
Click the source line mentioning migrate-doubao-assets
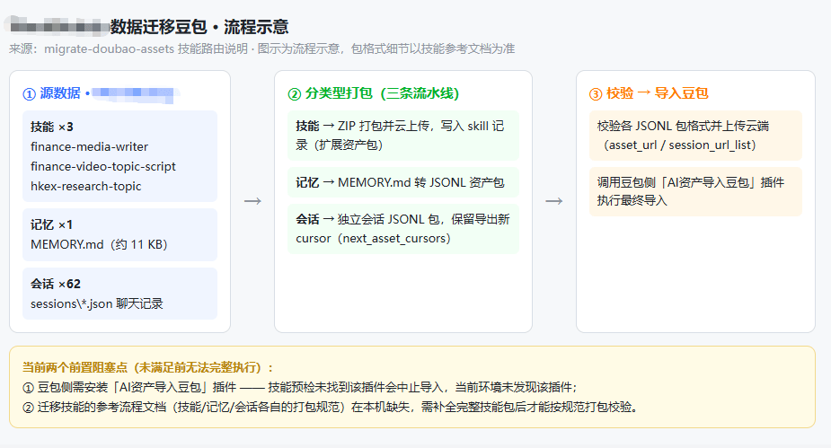tap(261, 48)
